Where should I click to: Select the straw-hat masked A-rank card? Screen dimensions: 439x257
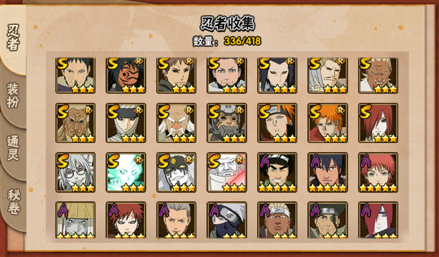tap(75, 220)
